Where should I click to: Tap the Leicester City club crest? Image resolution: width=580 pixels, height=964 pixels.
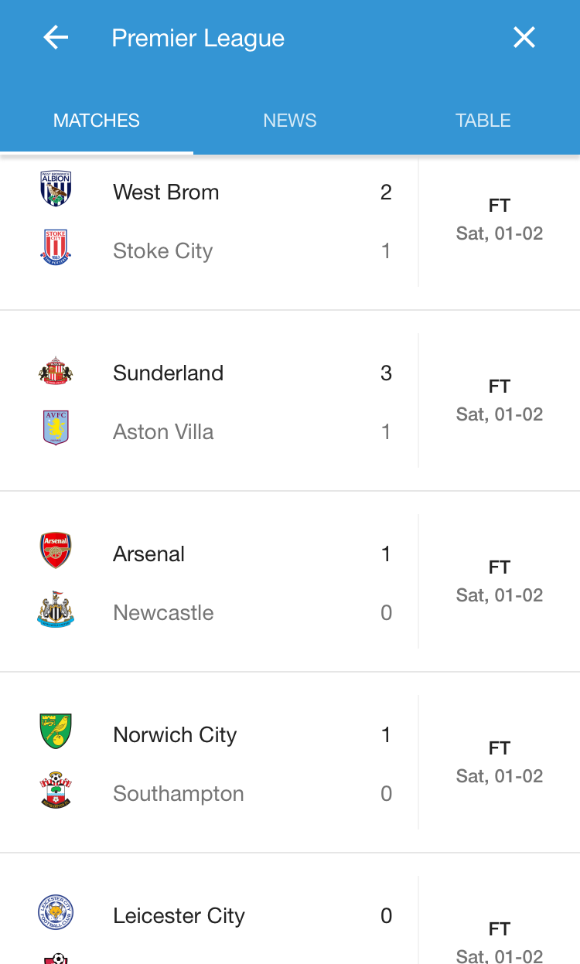(x=56, y=913)
